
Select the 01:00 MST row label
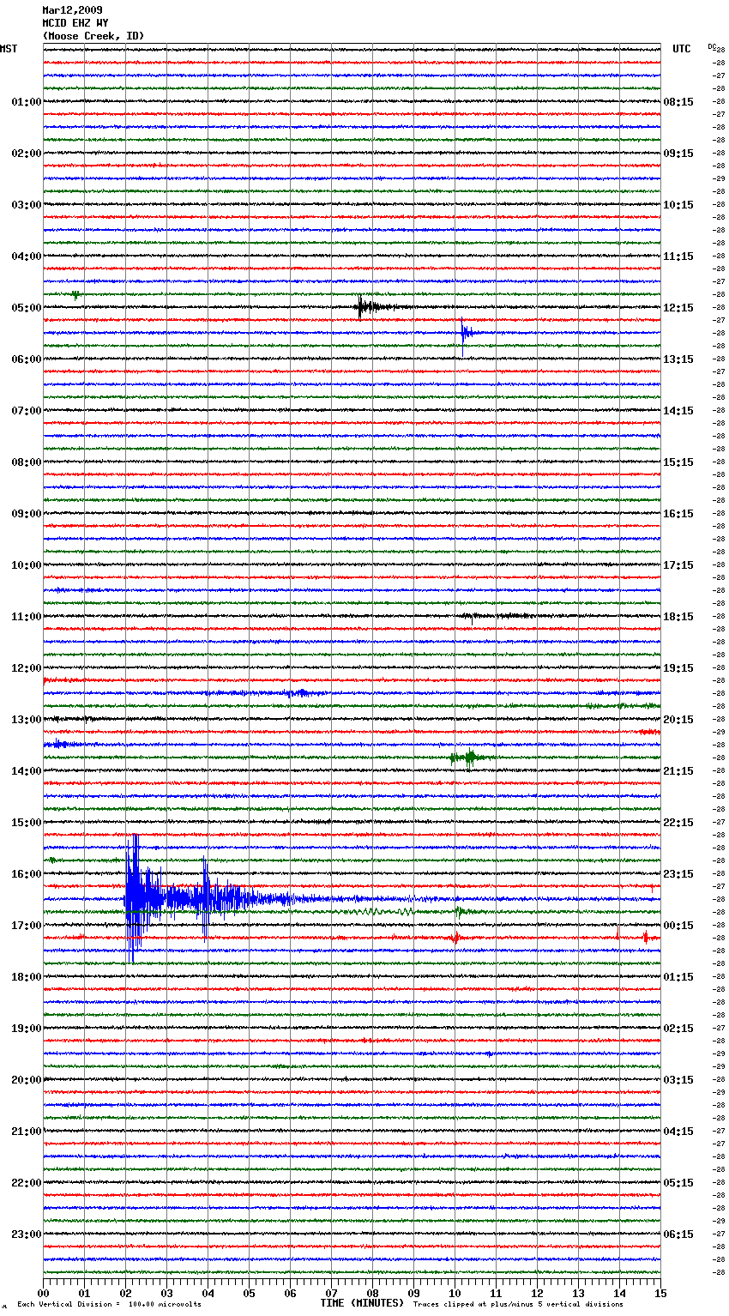(x=27, y=102)
